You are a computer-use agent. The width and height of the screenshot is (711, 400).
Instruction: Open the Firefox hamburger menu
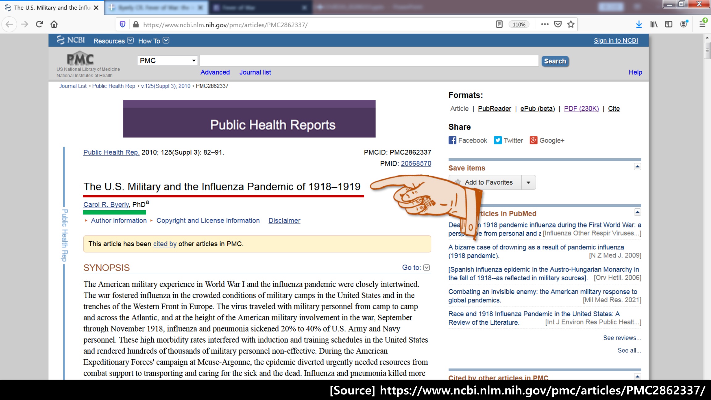pos(703,24)
